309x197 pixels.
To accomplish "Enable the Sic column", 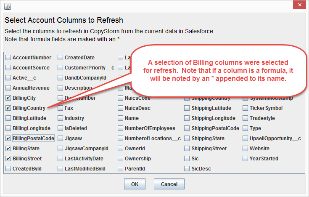I will [x=187, y=159].
